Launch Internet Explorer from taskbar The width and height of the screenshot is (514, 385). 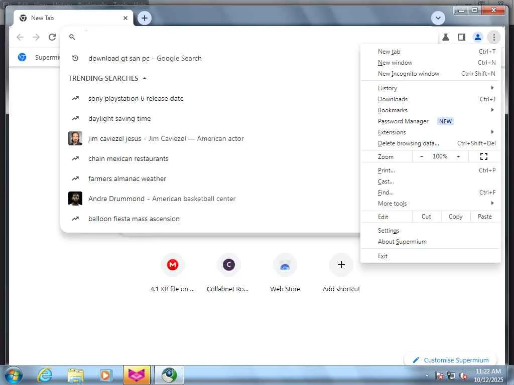tap(45, 375)
